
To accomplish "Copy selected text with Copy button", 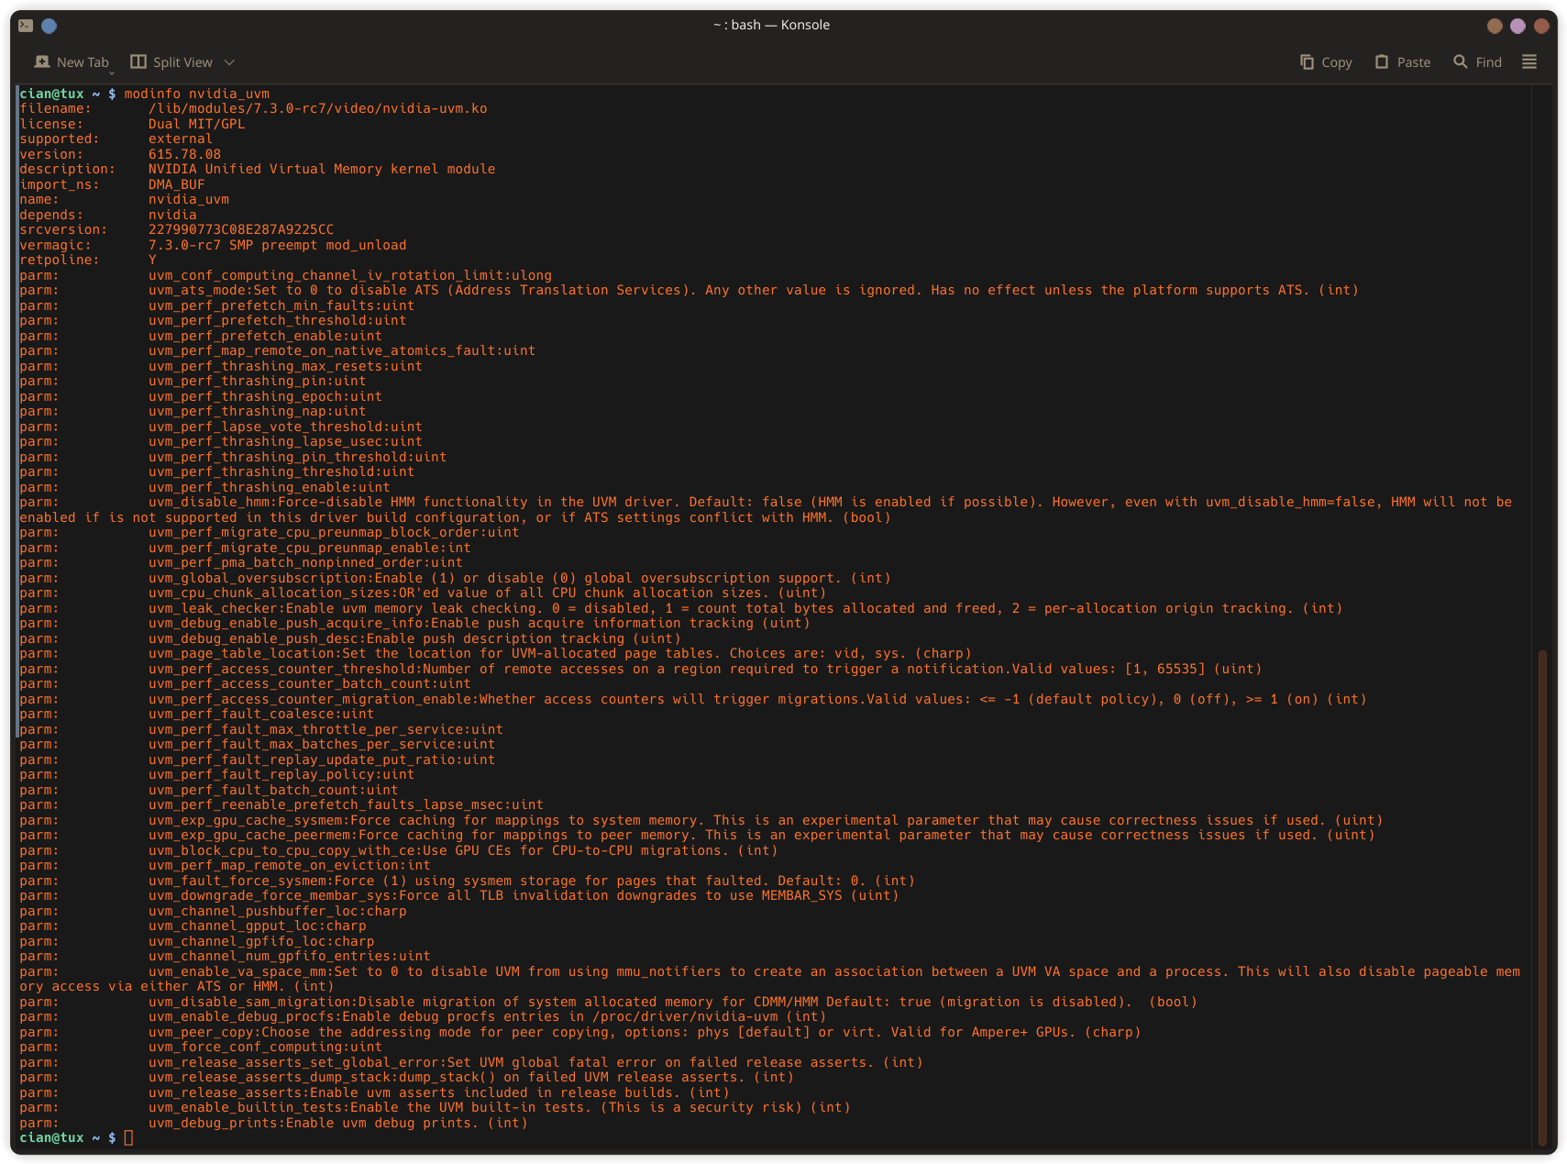I will pos(1326,62).
